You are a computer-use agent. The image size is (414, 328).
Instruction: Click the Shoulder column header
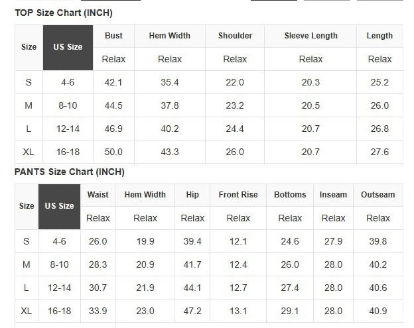point(235,36)
